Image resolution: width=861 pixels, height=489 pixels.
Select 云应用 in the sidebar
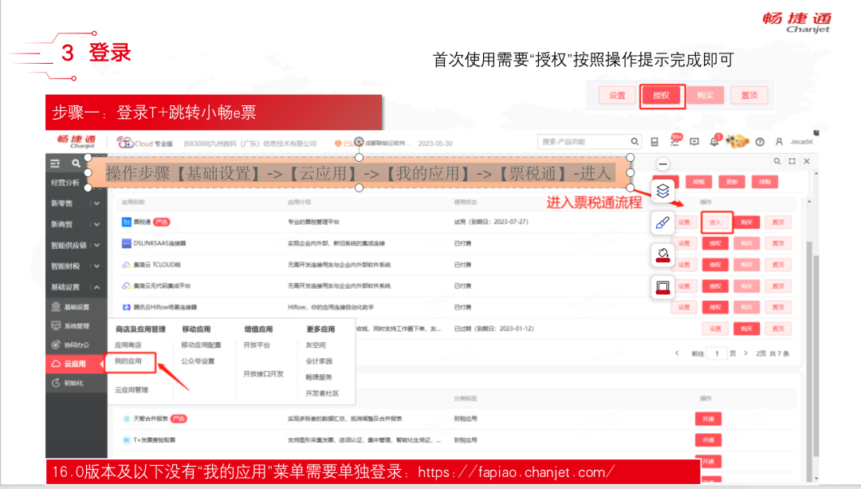[76, 364]
